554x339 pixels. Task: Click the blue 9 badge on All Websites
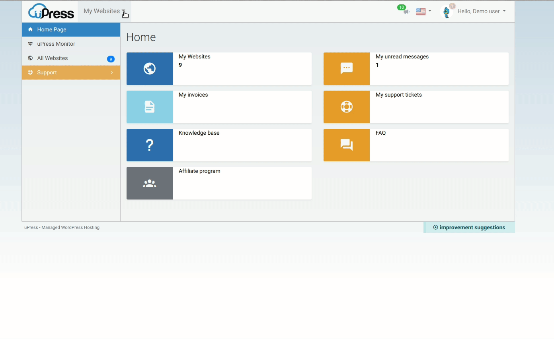(111, 59)
